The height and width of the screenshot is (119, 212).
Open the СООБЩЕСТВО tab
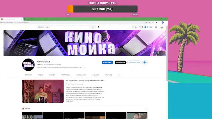pyautogui.click(x=81, y=75)
